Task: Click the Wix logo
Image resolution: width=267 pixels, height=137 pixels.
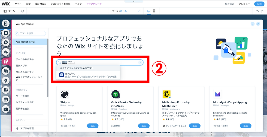Action: click(5, 4)
